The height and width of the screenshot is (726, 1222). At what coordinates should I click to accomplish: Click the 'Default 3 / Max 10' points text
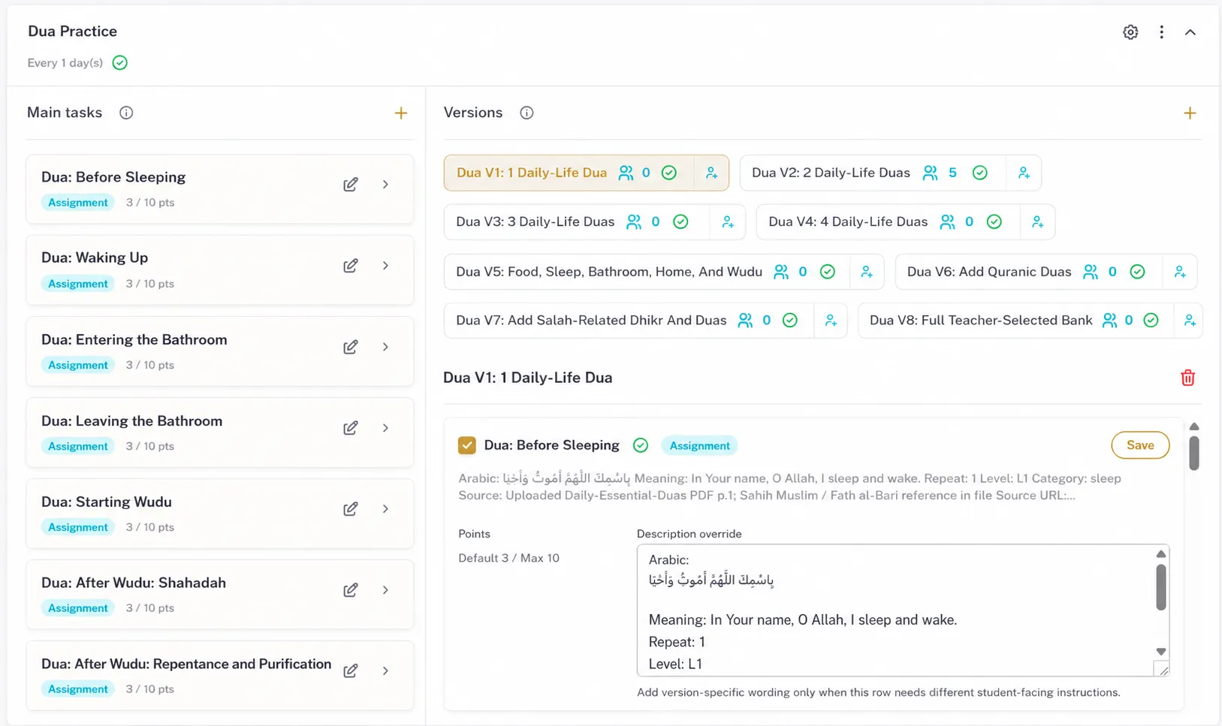[508, 558]
